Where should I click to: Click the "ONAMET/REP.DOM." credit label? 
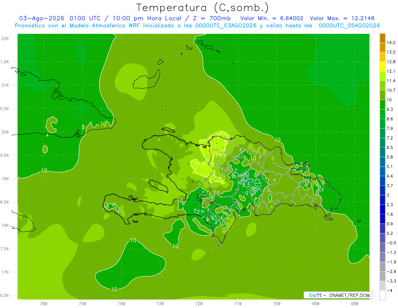click(350, 295)
